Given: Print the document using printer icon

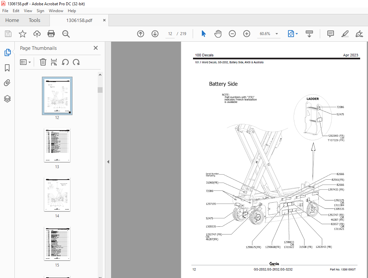Looking at the screenshot, I should tap(51, 34).
